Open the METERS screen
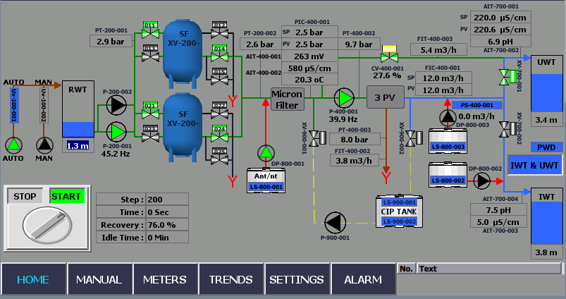Image resolution: width=566 pixels, height=299 pixels. [x=165, y=279]
